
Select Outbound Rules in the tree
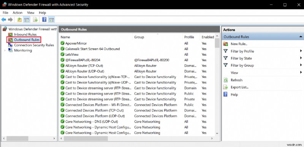27,40
